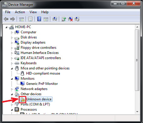Screen dimensions: 143x123
Task: Click the Uninstall device red-X icon
Action: 70,19
